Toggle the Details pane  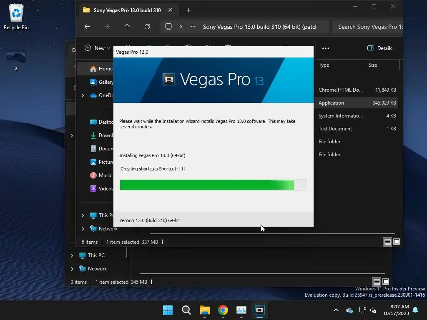point(379,48)
